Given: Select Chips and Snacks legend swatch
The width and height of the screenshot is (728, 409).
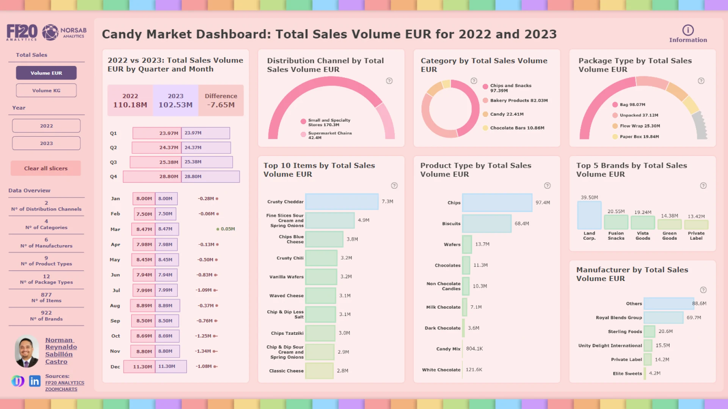Looking at the screenshot, I should (485, 87).
